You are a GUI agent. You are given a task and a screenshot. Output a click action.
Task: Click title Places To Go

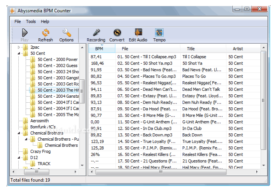194,76
